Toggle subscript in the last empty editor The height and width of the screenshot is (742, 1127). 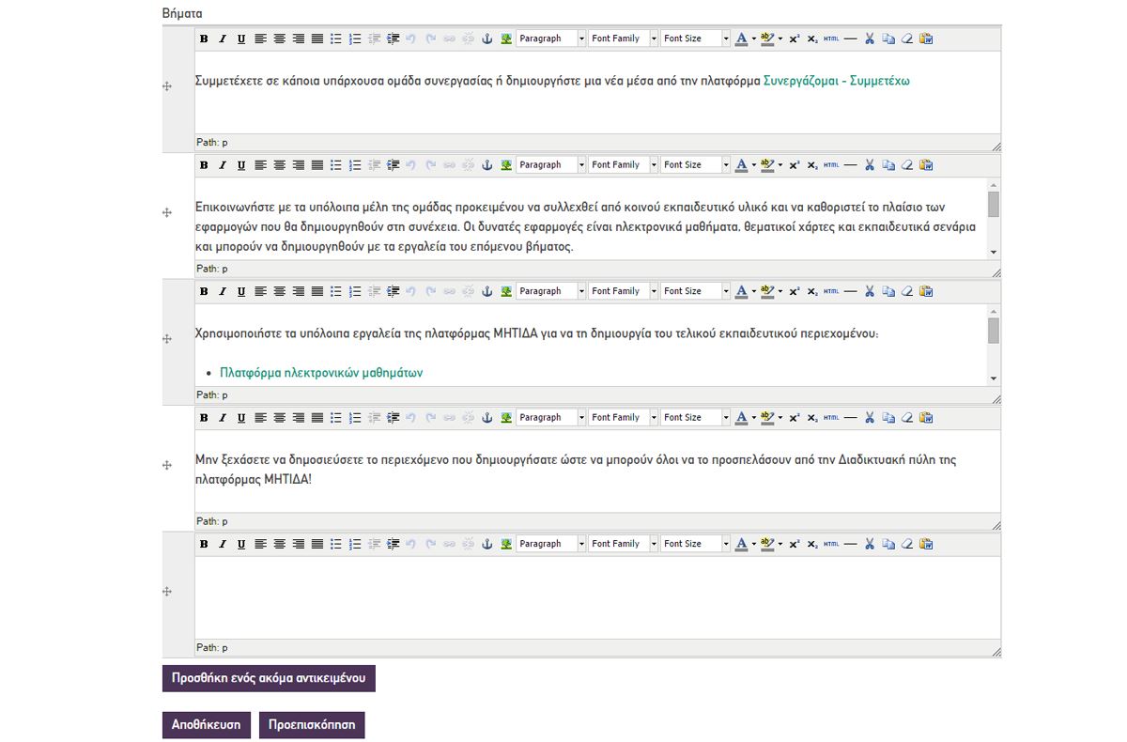(812, 544)
